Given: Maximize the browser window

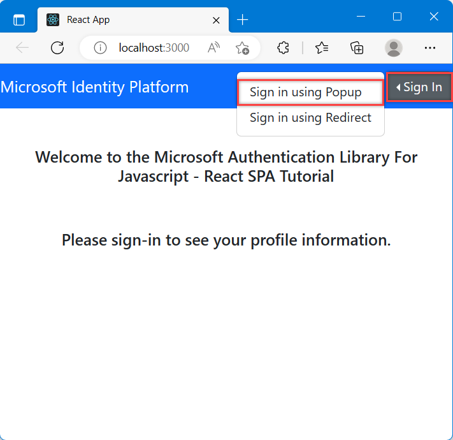Looking at the screenshot, I should click(397, 17).
